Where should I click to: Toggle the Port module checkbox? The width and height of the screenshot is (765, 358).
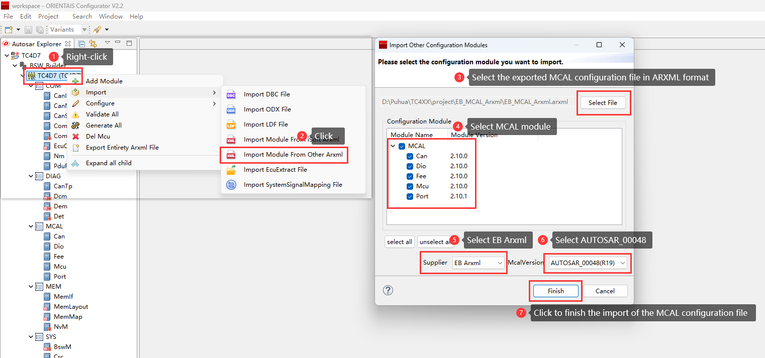click(x=410, y=196)
